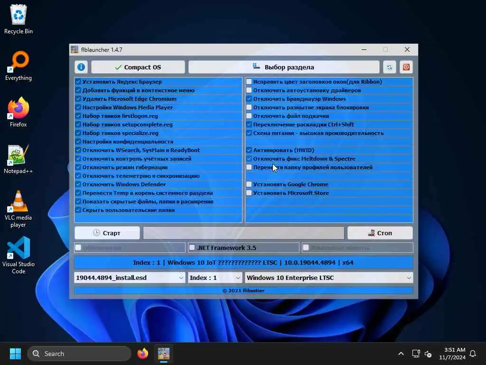Image resolution: width=486 pixels, height=365 pixels.
Task: Click the blue info icon button
Action: 81,67
